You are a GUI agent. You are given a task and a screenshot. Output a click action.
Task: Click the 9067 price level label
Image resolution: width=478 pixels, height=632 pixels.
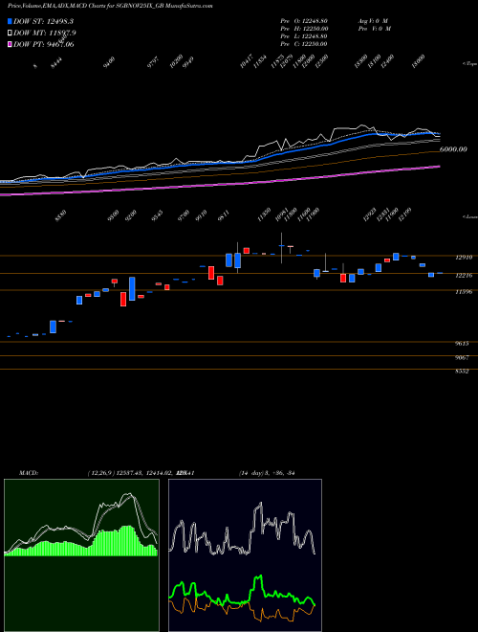462,357
